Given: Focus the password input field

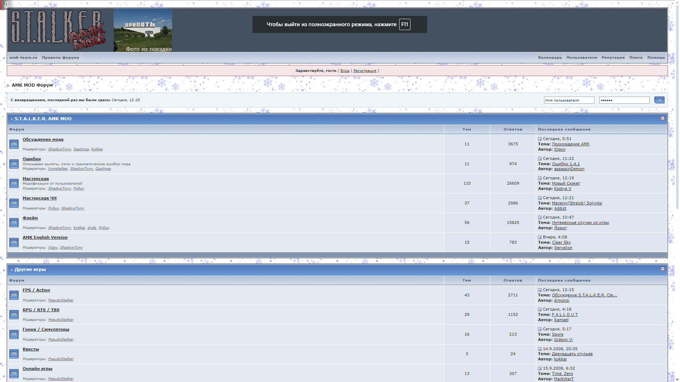Looking at the screenshot, I should [624, 100].
